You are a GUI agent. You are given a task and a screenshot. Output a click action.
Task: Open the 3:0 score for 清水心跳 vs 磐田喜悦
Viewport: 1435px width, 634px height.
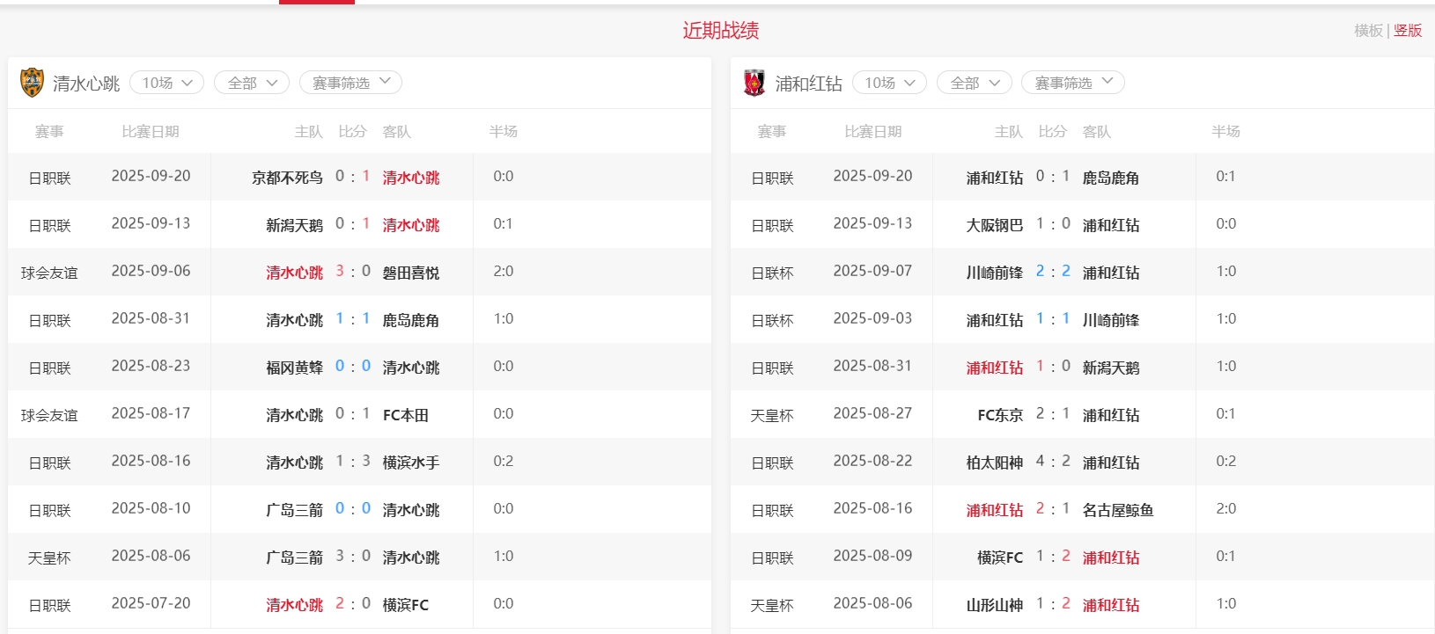[x=352, y=272]
